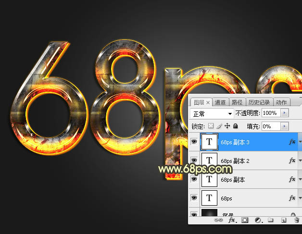The height and width of the screenshot is (234, 302).
Task: Hide the 68ps 副本 2 layer
Action: 194,160
